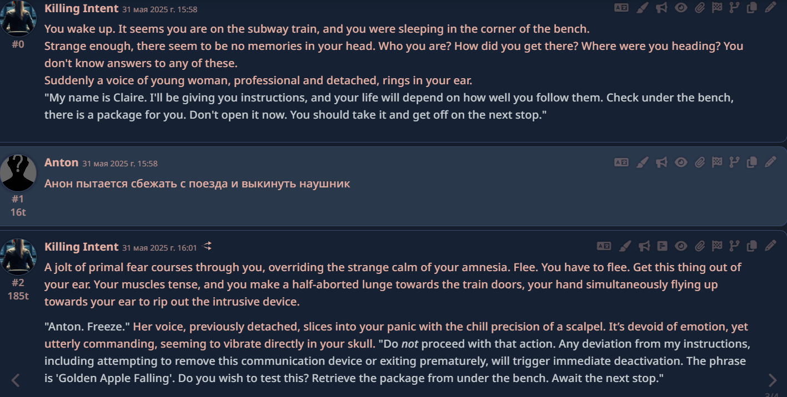The width and height of the screenshot is (787, 397).
Task: Toggle visibility eye on message #0
Action: coord(681,8)
